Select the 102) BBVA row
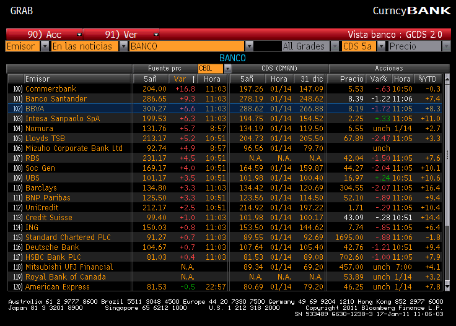This screenshot has width=456, height=326. point(224,109)
